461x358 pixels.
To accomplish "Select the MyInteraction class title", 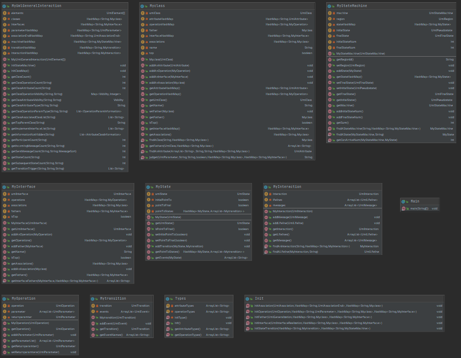I will pos(287,187).
